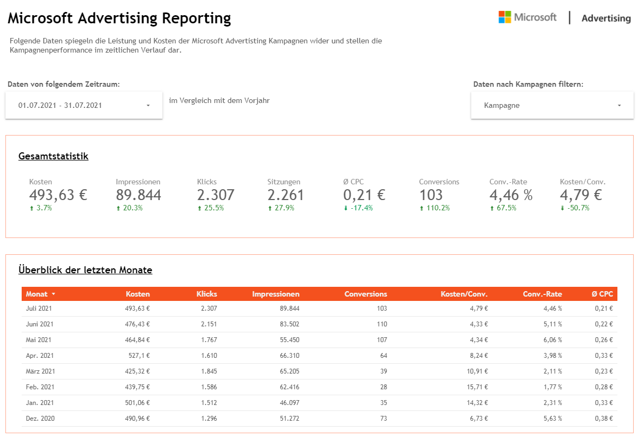Screen dimensions: 638x437
Task: Select the Dez. 2020 table row
Action: [320, 418]
